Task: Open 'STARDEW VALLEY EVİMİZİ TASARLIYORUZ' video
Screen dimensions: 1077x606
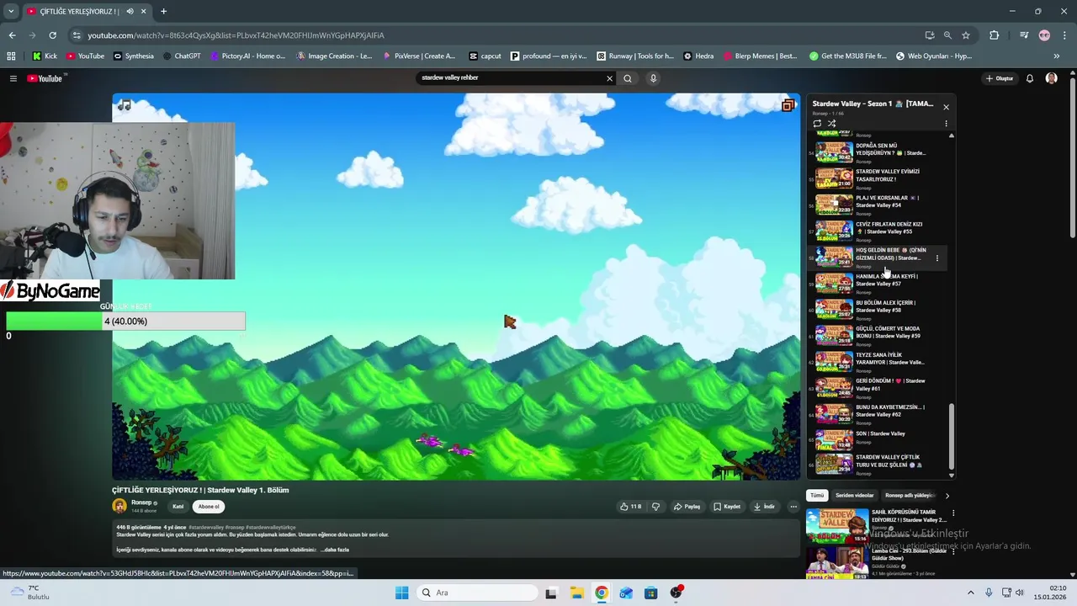Action: point(878,178)
